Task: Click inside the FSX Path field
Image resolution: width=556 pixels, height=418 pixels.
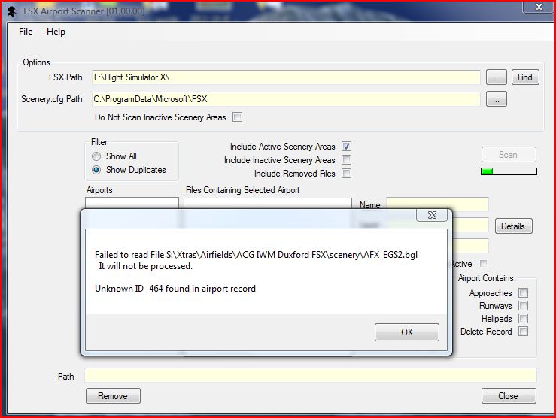Action: coord(286,77)
